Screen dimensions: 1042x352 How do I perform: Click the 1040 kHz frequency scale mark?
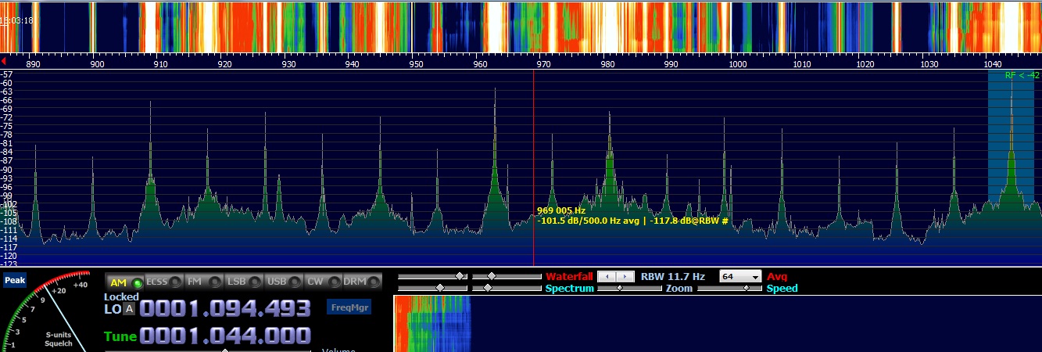pos(994,65)
